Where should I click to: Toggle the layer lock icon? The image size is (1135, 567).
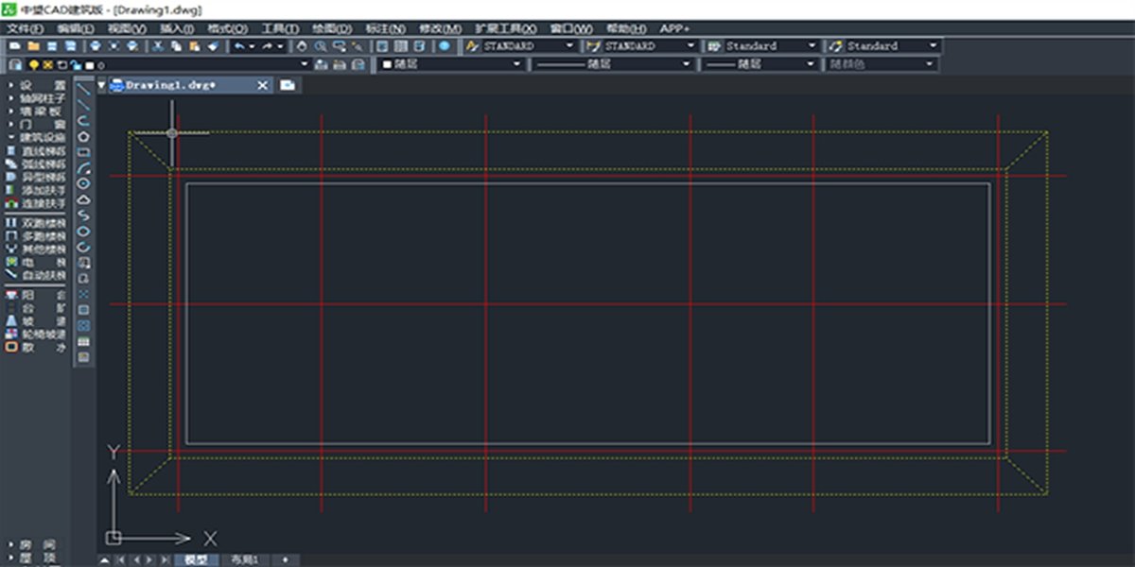75,64
